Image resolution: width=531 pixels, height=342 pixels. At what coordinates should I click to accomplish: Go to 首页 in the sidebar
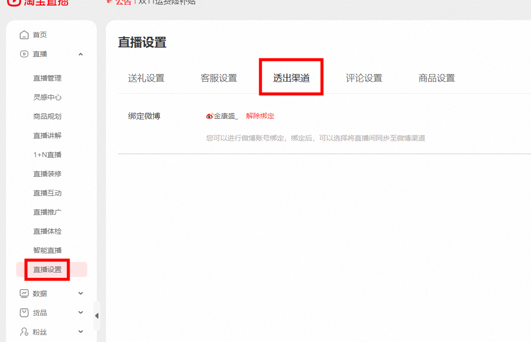point(40,35)
